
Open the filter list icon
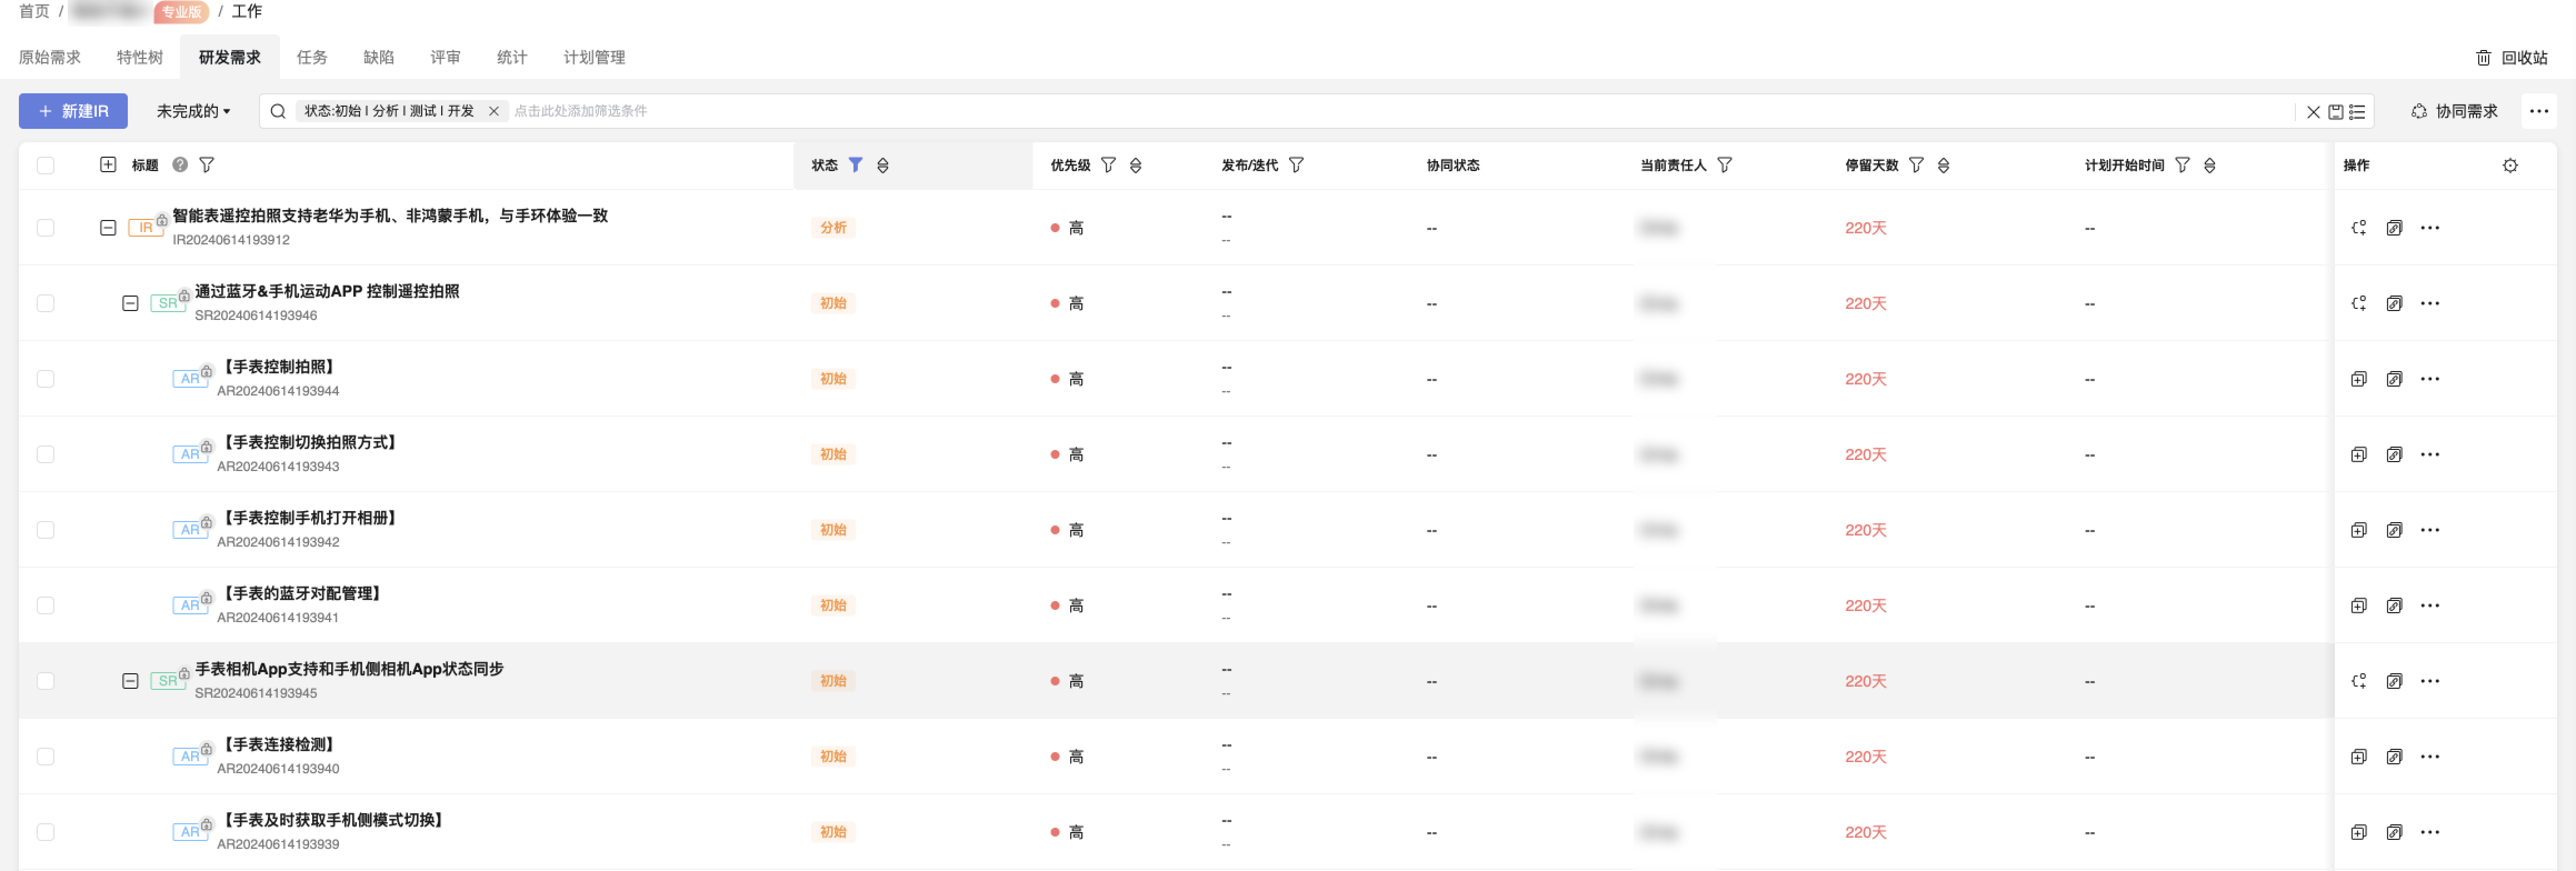click(x=2357, y=112)
